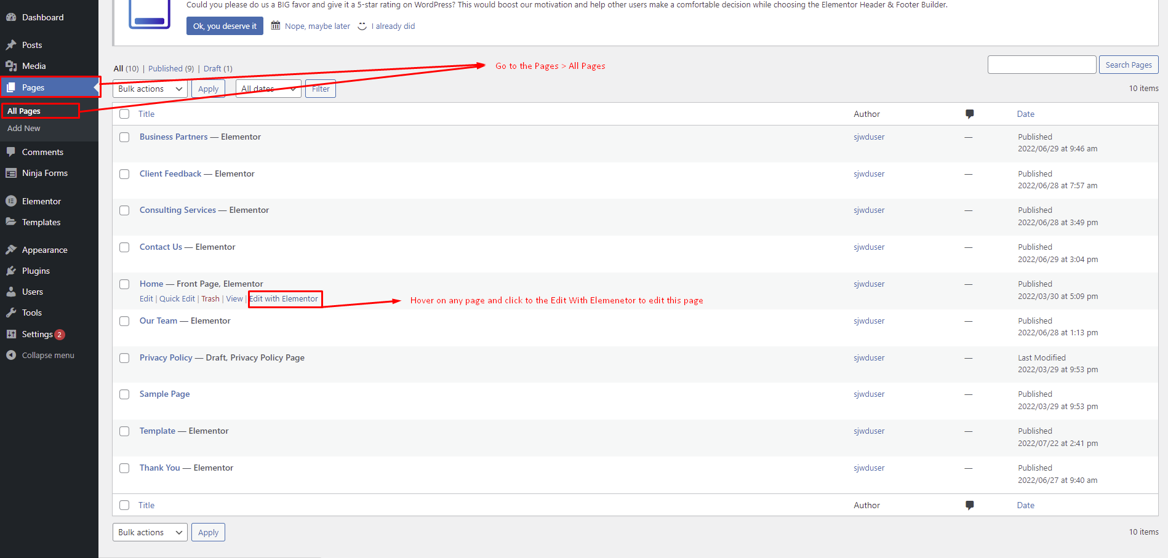This screenshot has width=1168, height=558.
Task: Click the sjwduser author link in Template row
Action: point(869,431)
